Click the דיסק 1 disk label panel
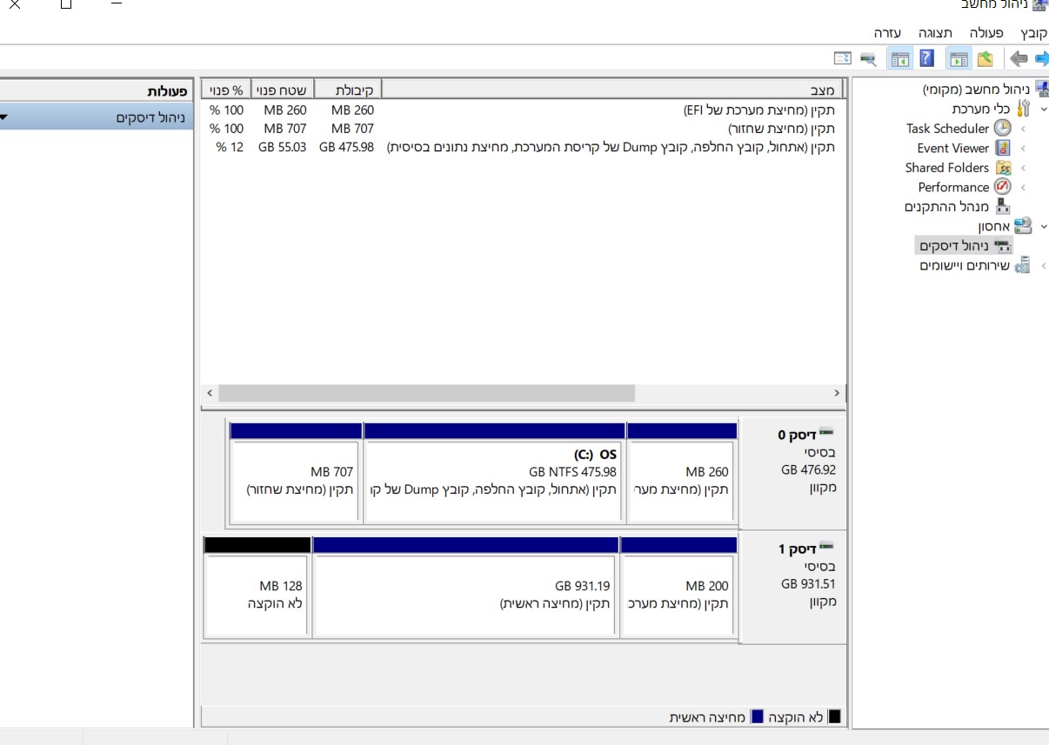The image size is (1049, 745). click(792, 587)
